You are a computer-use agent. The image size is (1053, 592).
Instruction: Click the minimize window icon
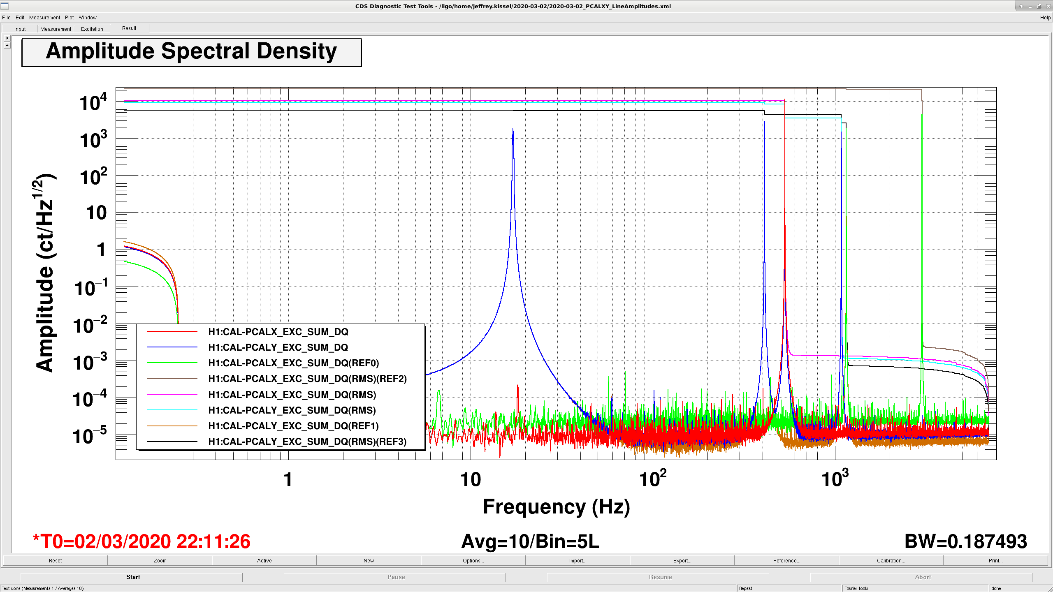pos(1030,6)
